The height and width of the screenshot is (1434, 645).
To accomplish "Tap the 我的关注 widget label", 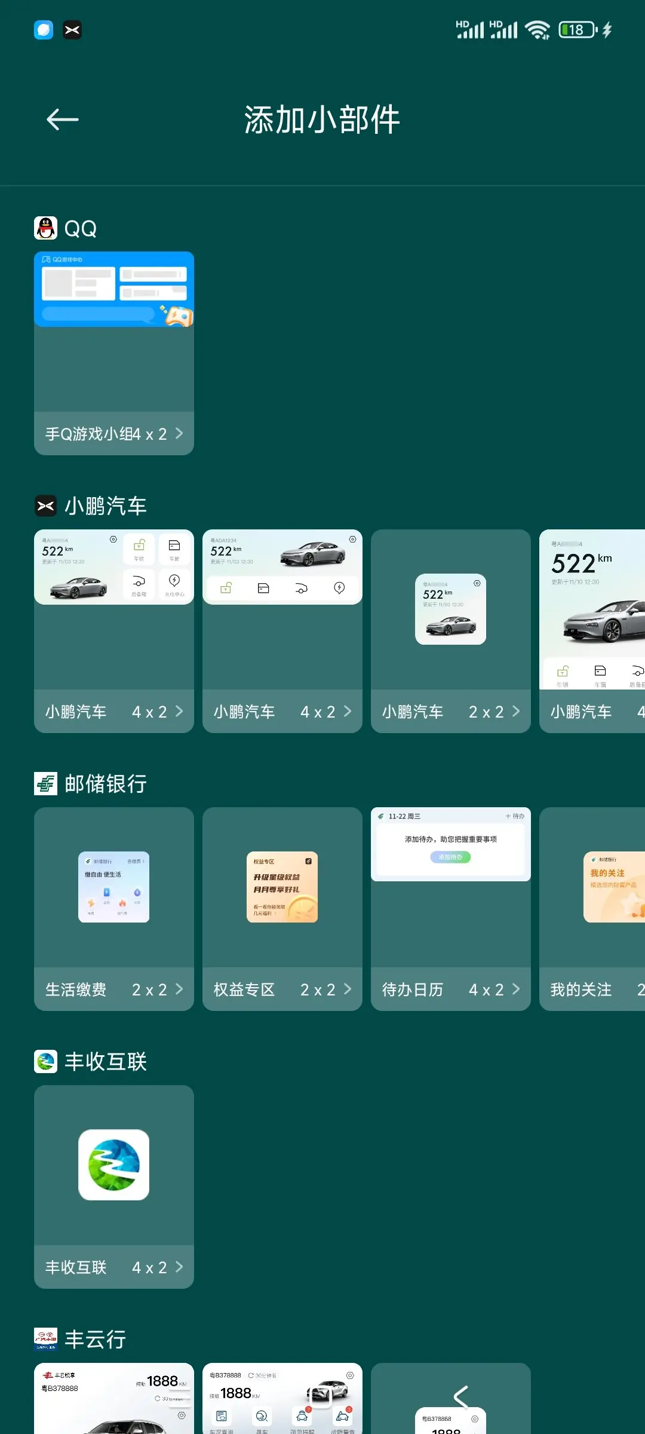I will coord(581,989).
